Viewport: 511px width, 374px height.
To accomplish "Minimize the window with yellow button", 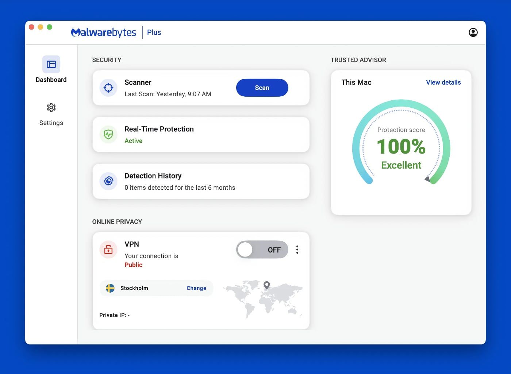I will [41, 27].
